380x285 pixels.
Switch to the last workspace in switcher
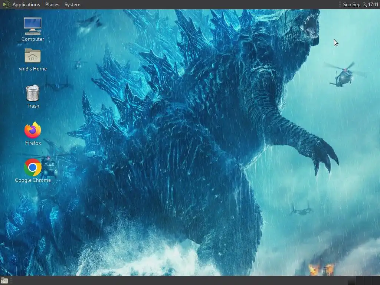(x=376, y=281)
